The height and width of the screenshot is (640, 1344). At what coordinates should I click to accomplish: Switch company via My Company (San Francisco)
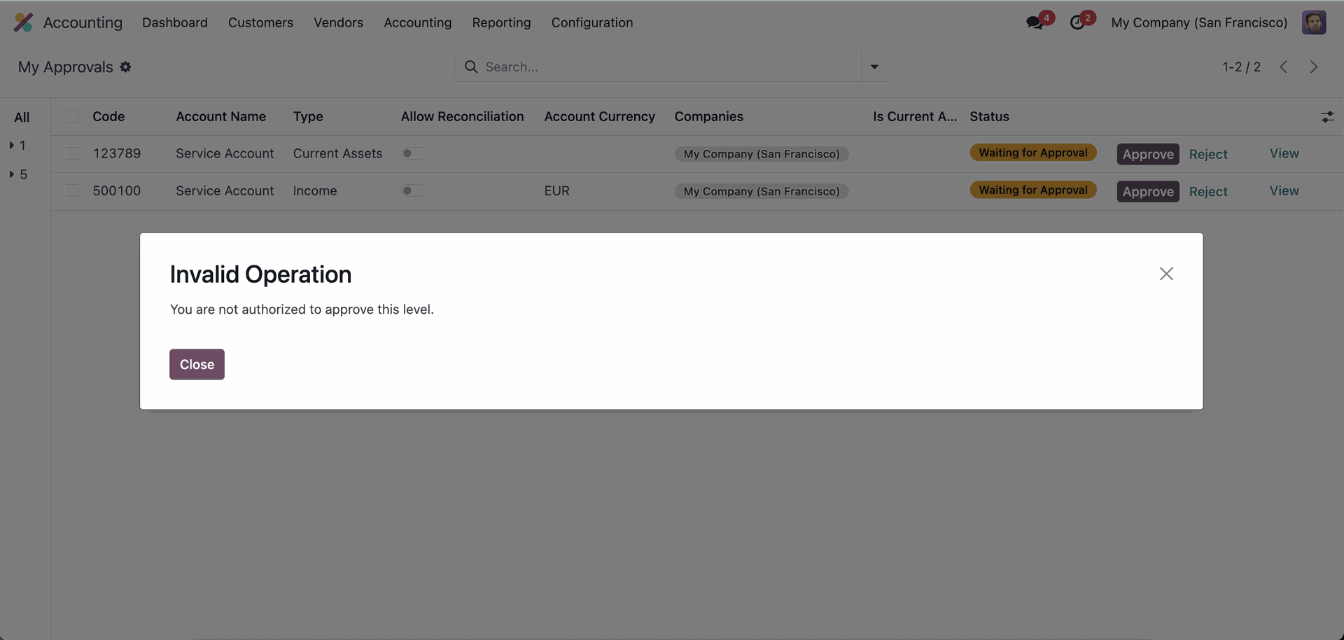pyautogui.click(x=1199, y=22)
